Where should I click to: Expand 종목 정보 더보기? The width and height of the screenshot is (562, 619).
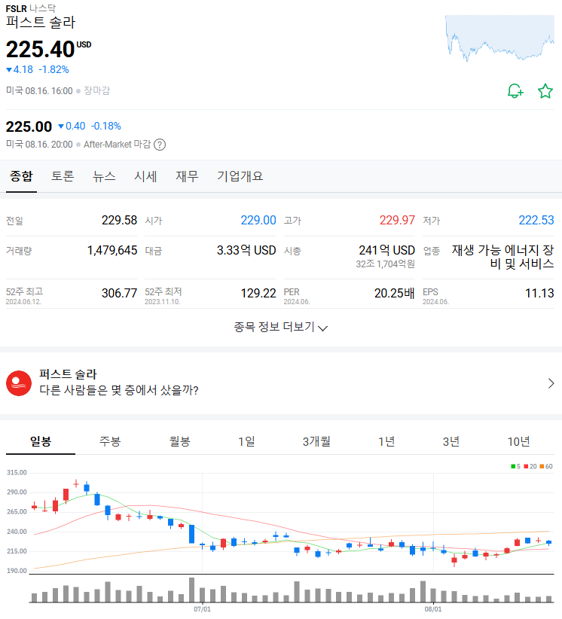point(281,327)
